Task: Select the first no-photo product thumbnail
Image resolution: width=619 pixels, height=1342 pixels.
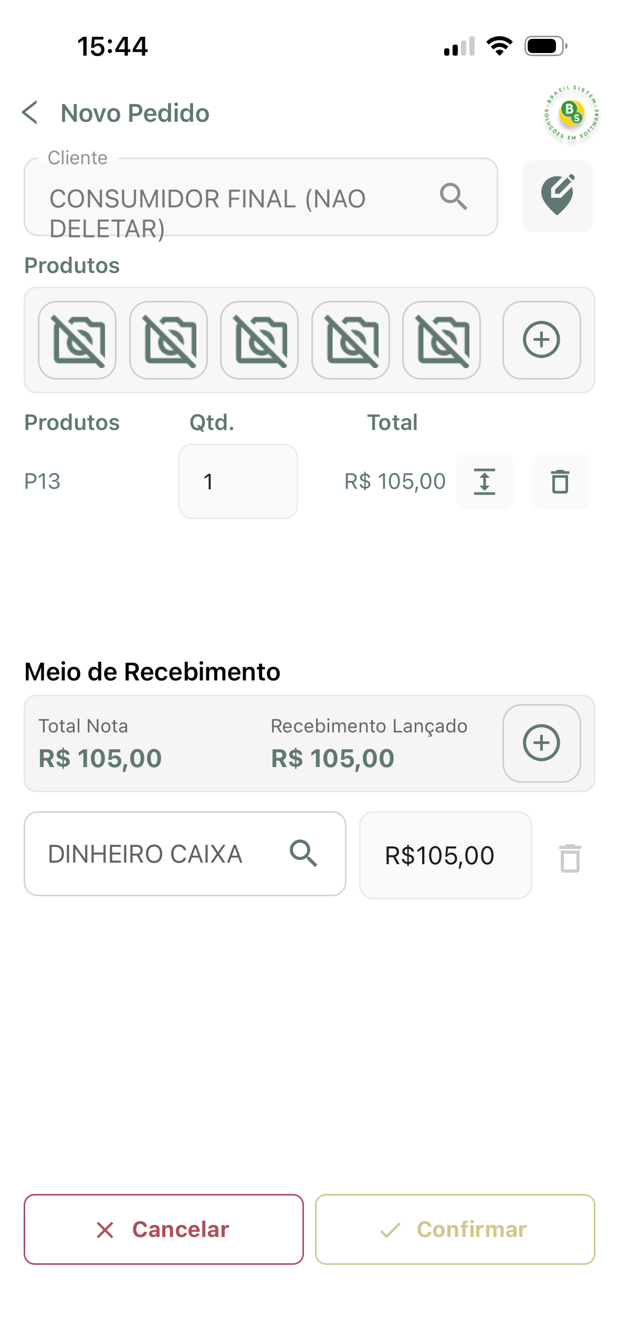Action: coord(77,340)
